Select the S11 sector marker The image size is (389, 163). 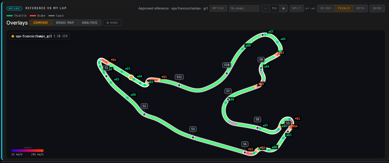[179, 77]
